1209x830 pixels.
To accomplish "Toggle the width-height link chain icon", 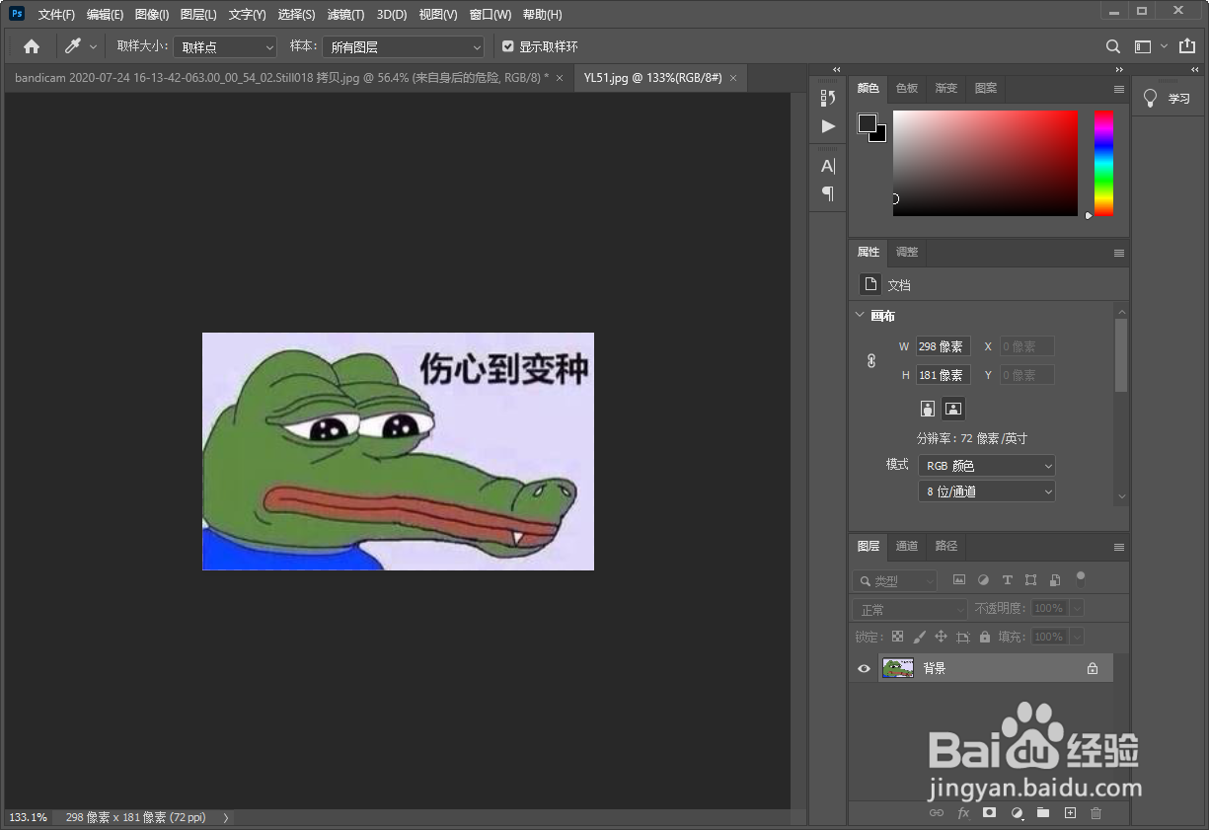I will point(871,361).
